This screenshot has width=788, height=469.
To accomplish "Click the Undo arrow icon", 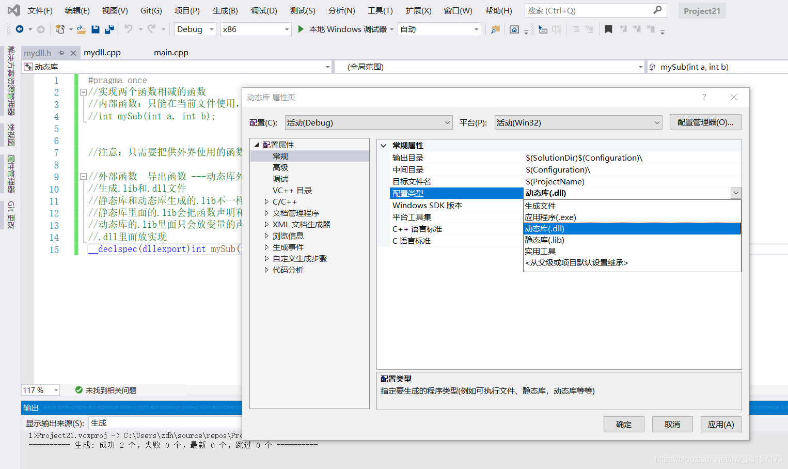I will pyautogui.click(x=129, y=29).
